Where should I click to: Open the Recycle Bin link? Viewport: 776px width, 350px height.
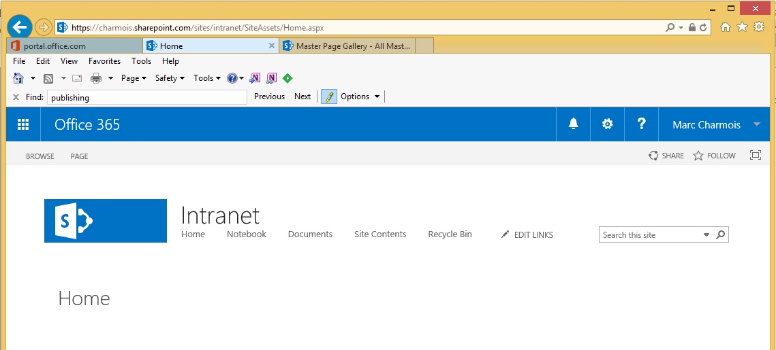click(x=450, y=234)
